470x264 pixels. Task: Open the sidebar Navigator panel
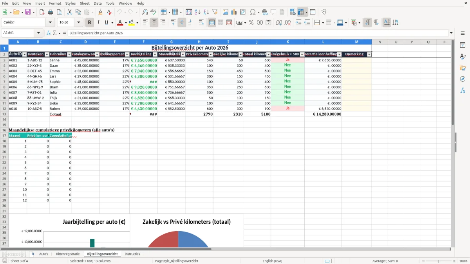click(x=463, y=79)
